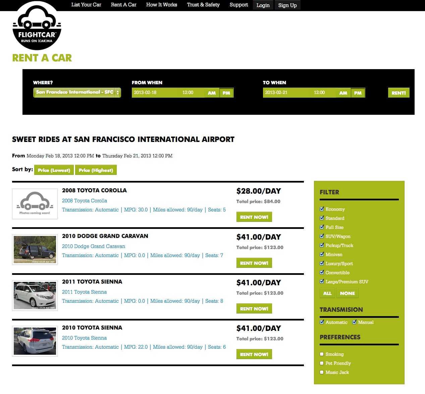Open Trust & Safety page
The image size is (425, 394).
203,5
